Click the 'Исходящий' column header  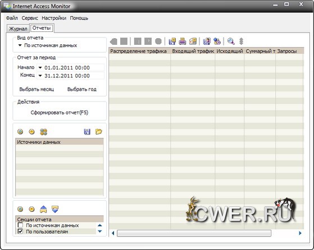click(230, 51)
